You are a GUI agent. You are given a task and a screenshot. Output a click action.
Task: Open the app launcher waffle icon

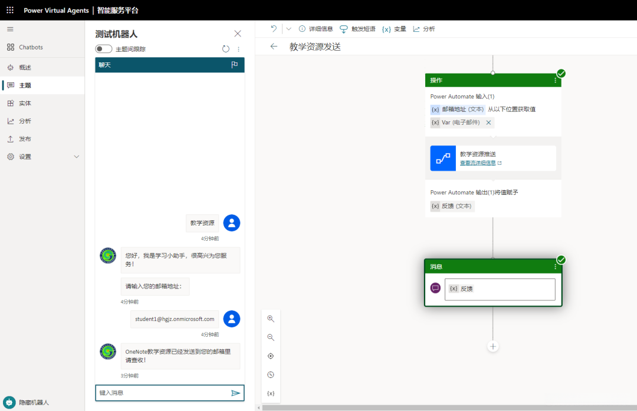tap(10, 10)
